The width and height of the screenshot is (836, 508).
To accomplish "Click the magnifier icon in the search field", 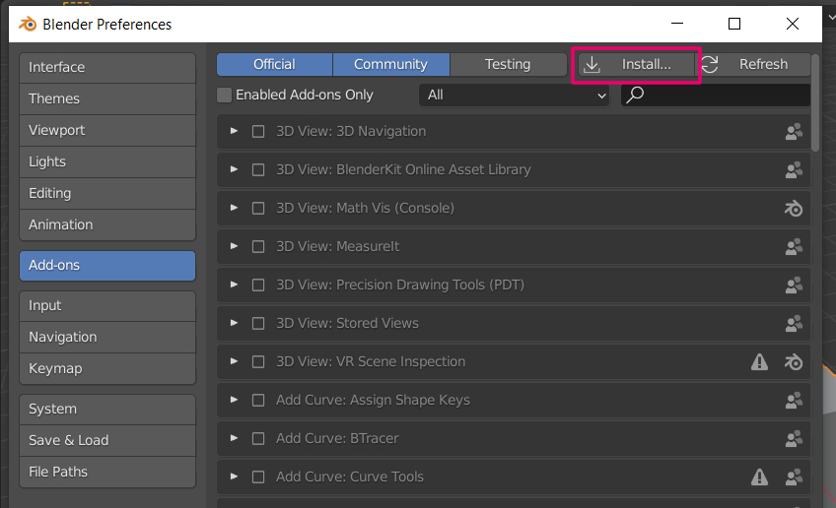I will [635, 95].
